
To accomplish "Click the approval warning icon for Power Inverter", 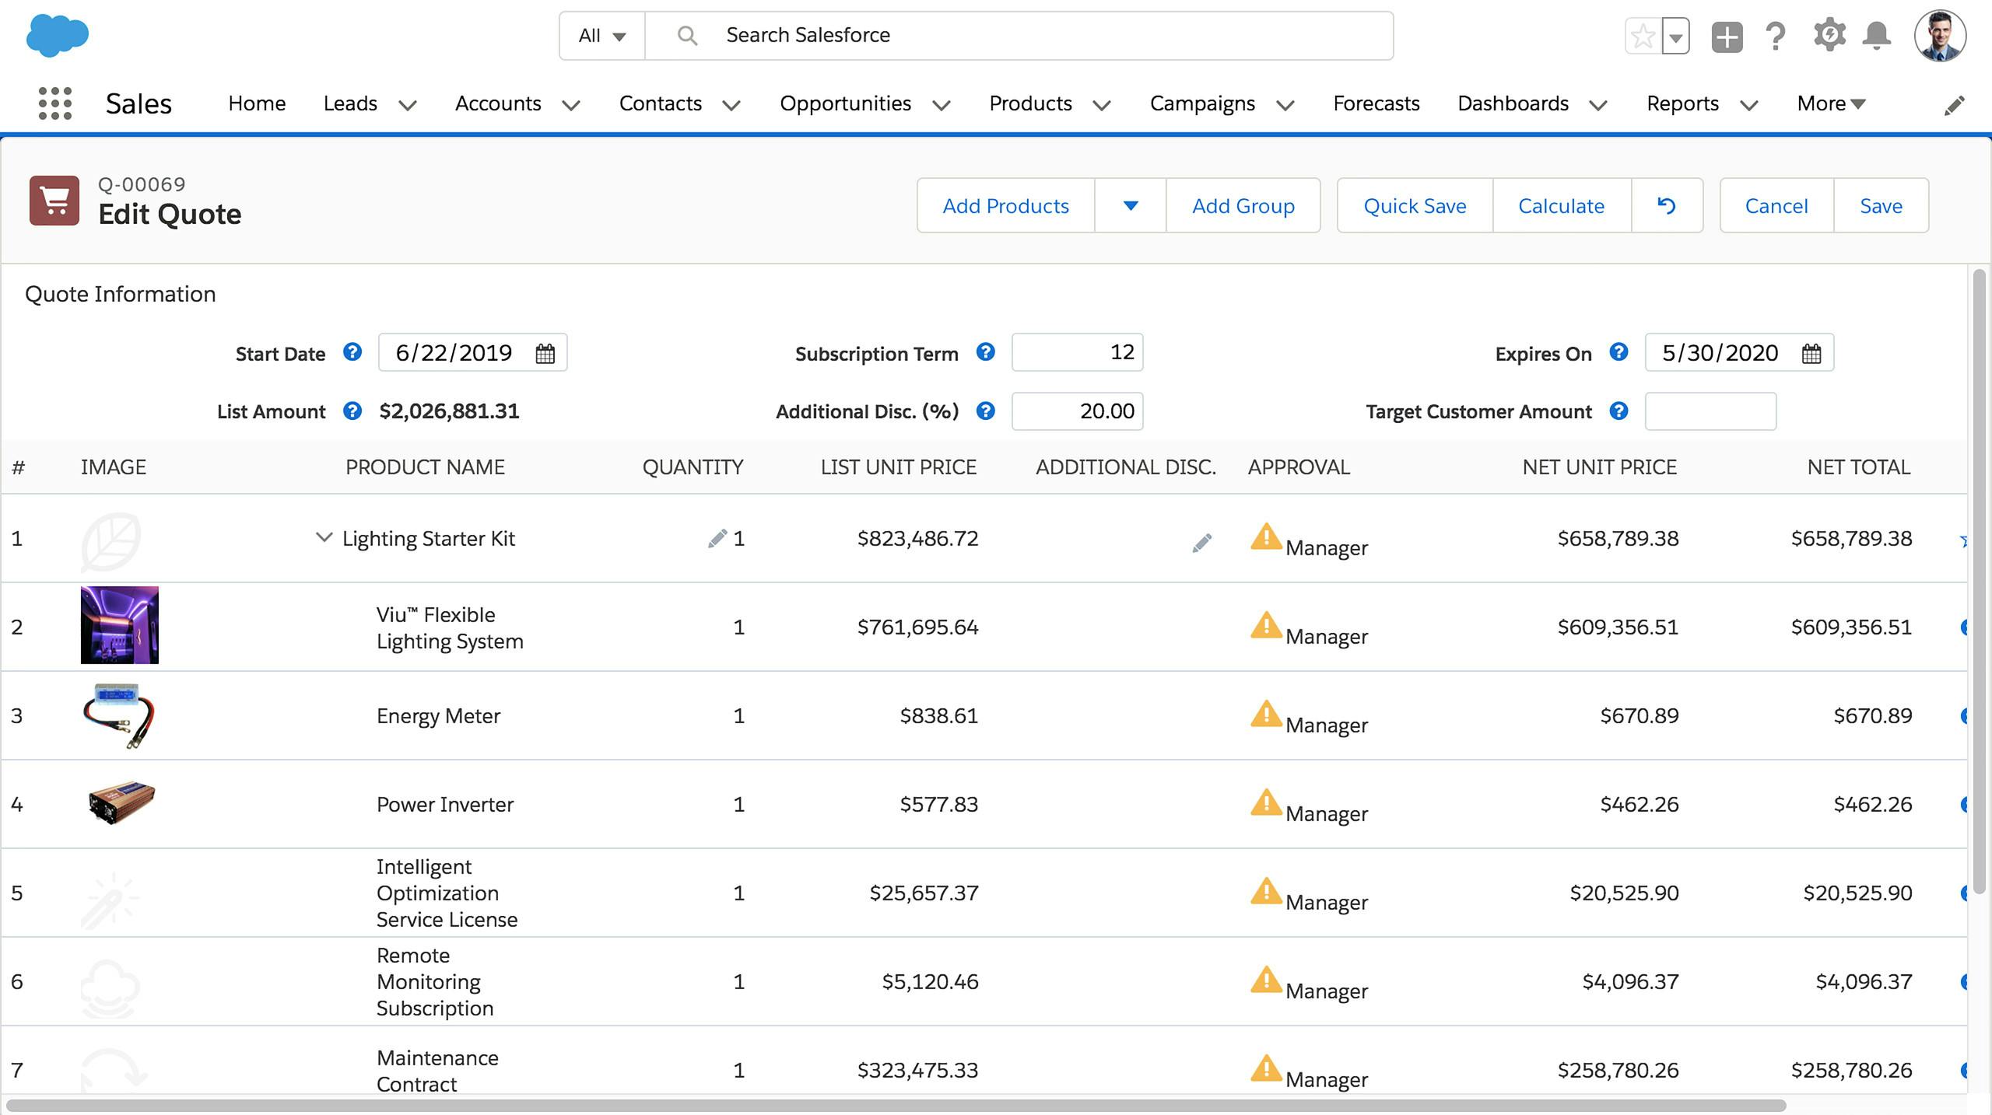I will pos(1266,802).
